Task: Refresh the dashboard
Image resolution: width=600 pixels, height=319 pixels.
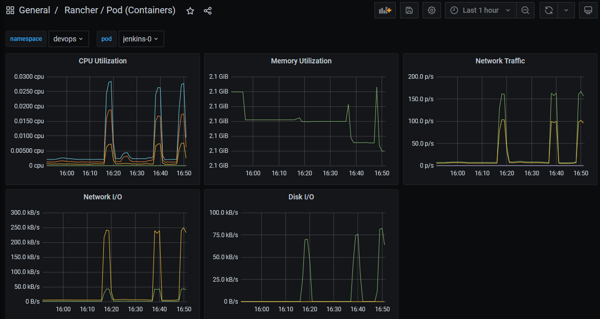Action: 549,10
